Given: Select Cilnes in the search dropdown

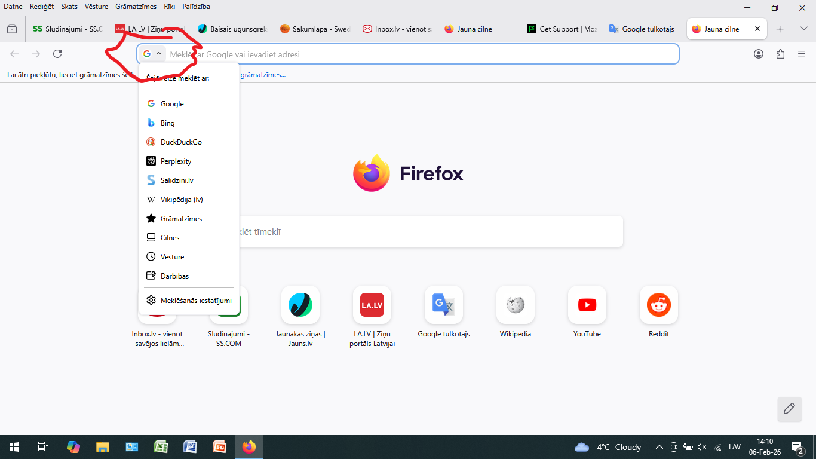Looking at the screenshot, I should point(189,238).
